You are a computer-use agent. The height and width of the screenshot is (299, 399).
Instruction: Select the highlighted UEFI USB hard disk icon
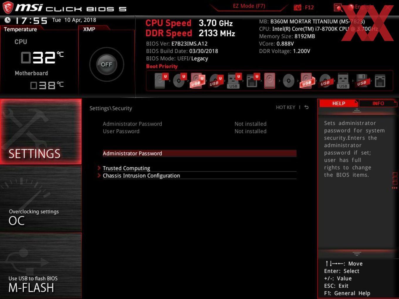197,81
